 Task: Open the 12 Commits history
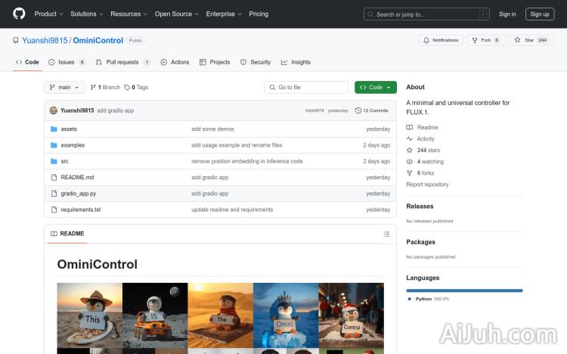pos(371,110)
